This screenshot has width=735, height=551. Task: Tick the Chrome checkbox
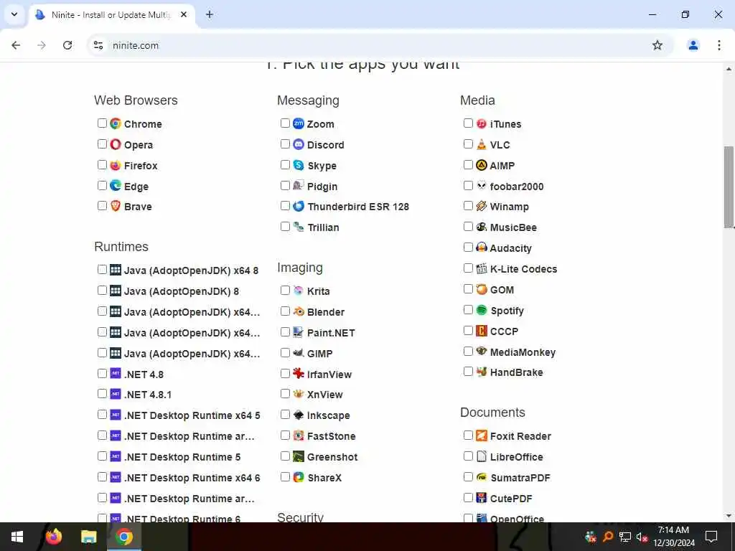[102, 123]
